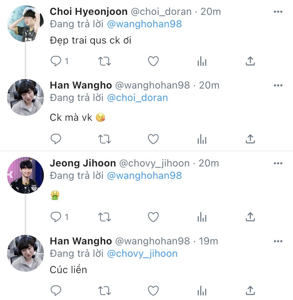The width and height of the screenshot is (293, 300).
Task: Like Jeong Jihoon's emoji tweet
Action: point(153,217)
